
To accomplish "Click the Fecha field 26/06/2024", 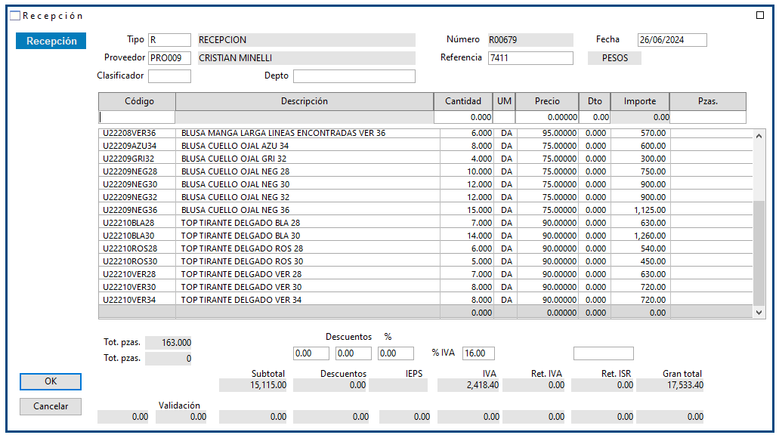I will [672, 40].
